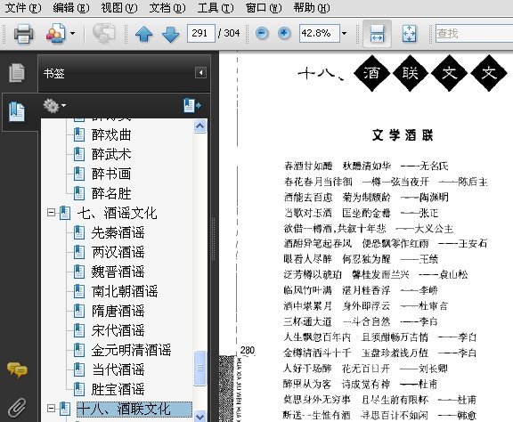The width and height of the screenshot is (513, 422).
Task: Collapse the 书签 panel with arrow button
Action: click(x=200, y=72)
